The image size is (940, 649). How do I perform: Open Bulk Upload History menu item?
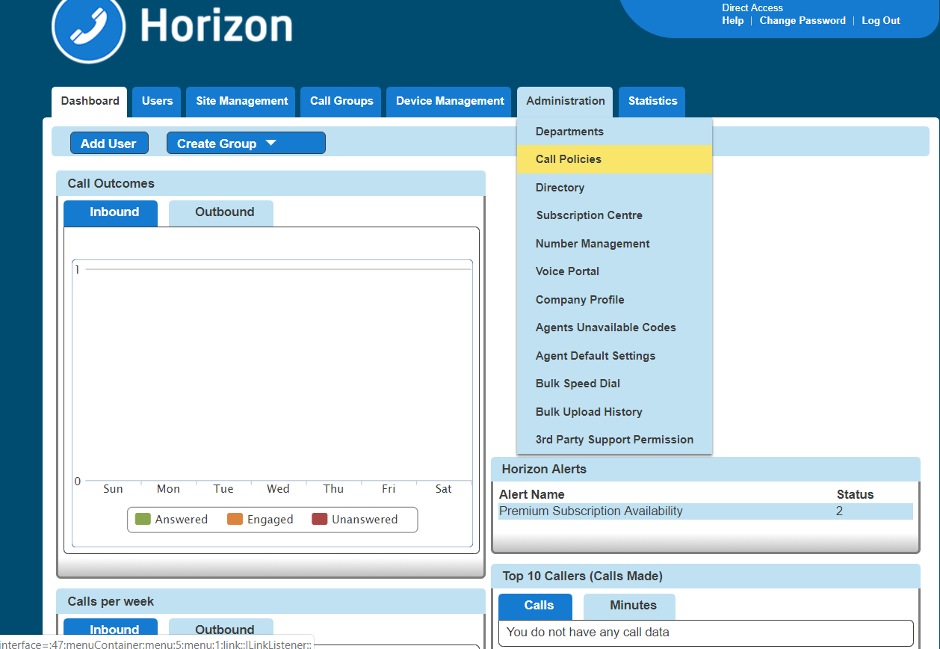(614, 412)
